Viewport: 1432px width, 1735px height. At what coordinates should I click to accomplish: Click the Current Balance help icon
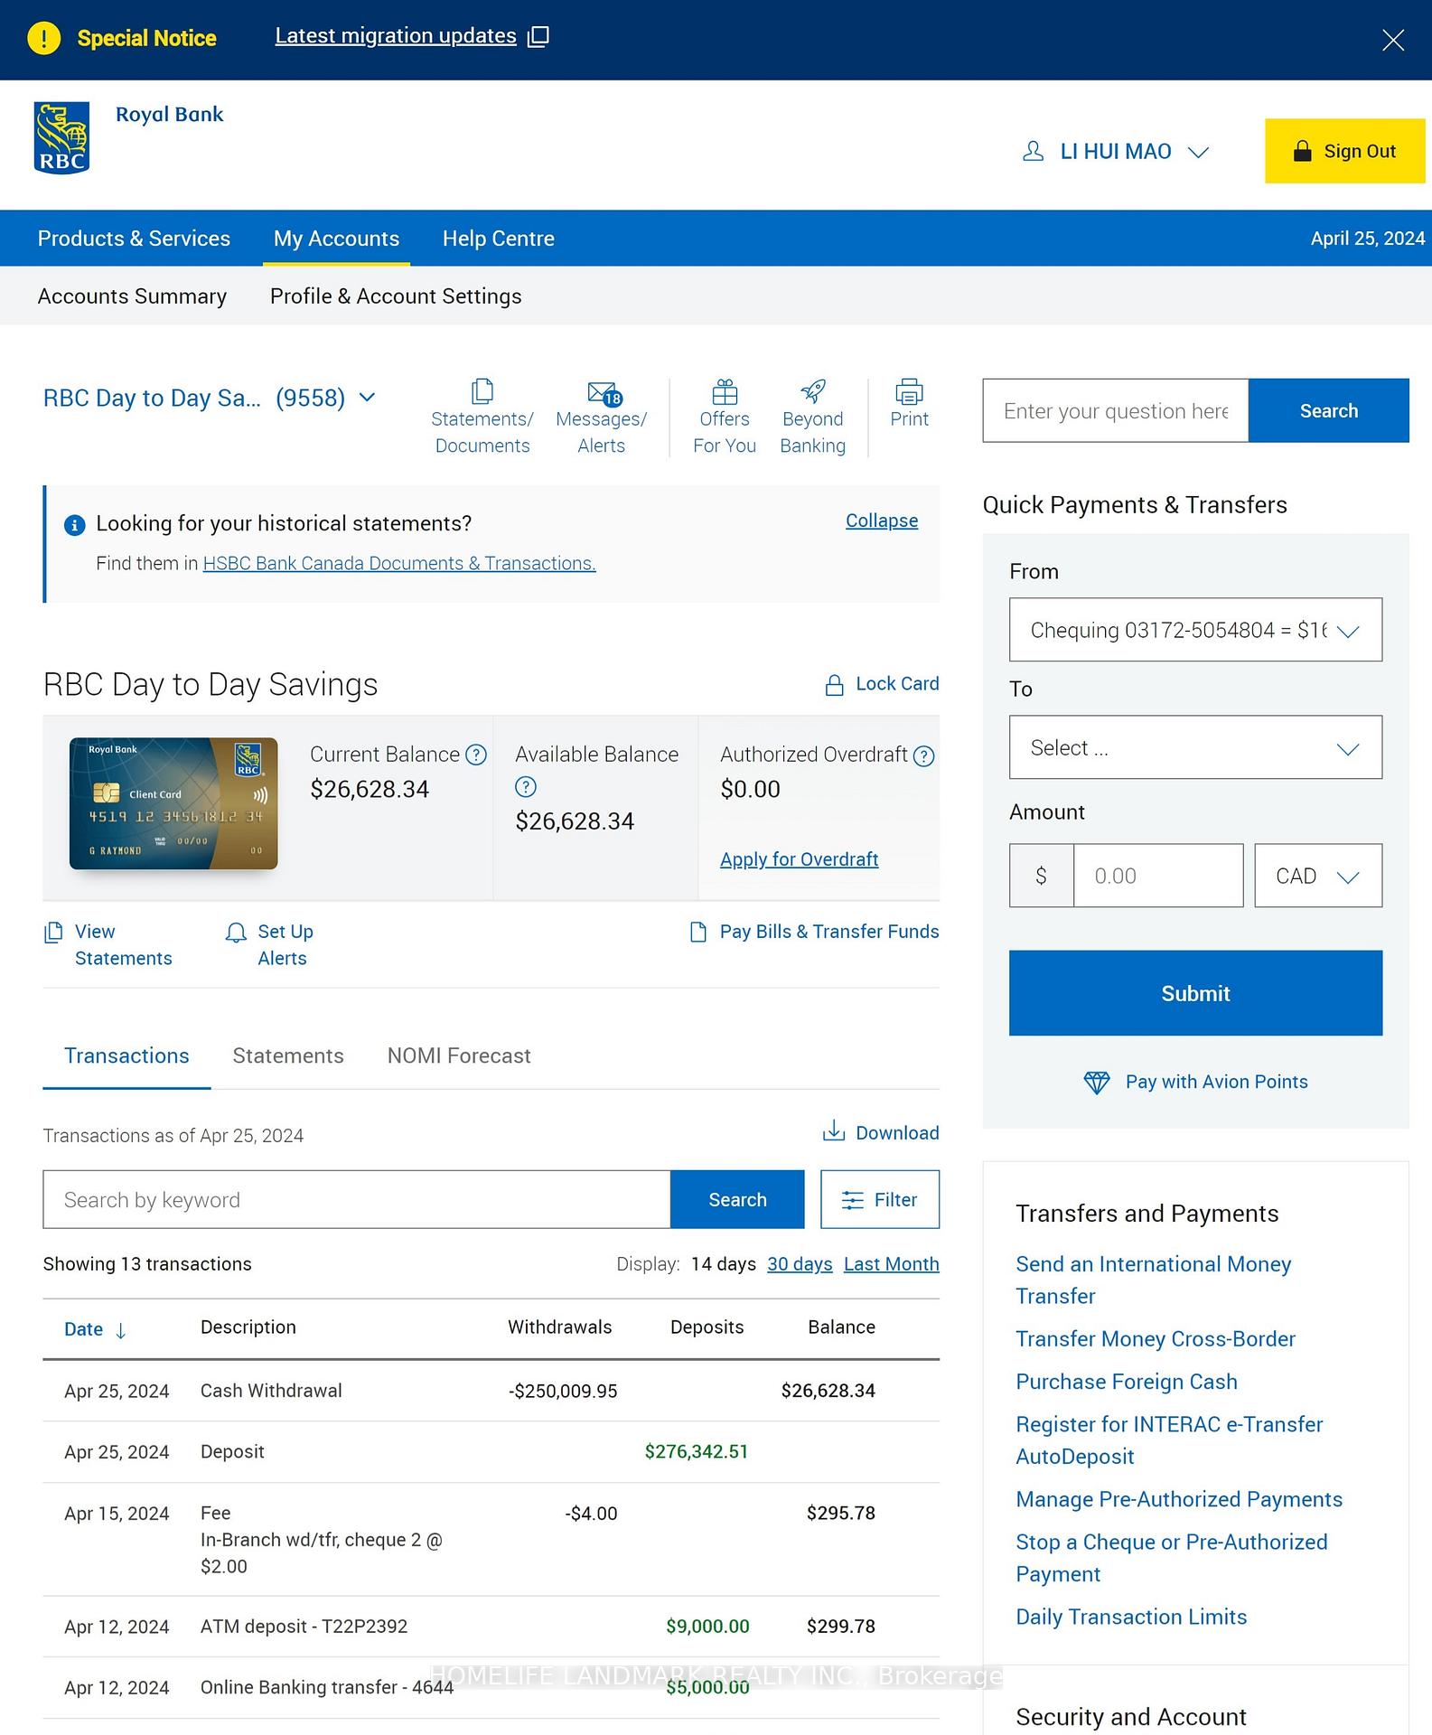click(476, 755)
